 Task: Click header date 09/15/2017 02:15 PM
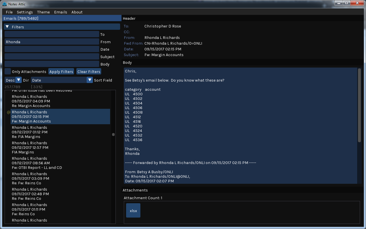(163, 49)
